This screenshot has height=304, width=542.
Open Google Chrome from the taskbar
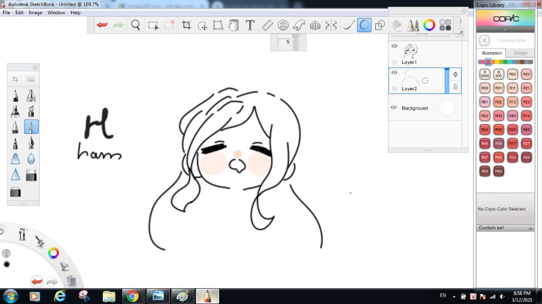tap(132, 296)
